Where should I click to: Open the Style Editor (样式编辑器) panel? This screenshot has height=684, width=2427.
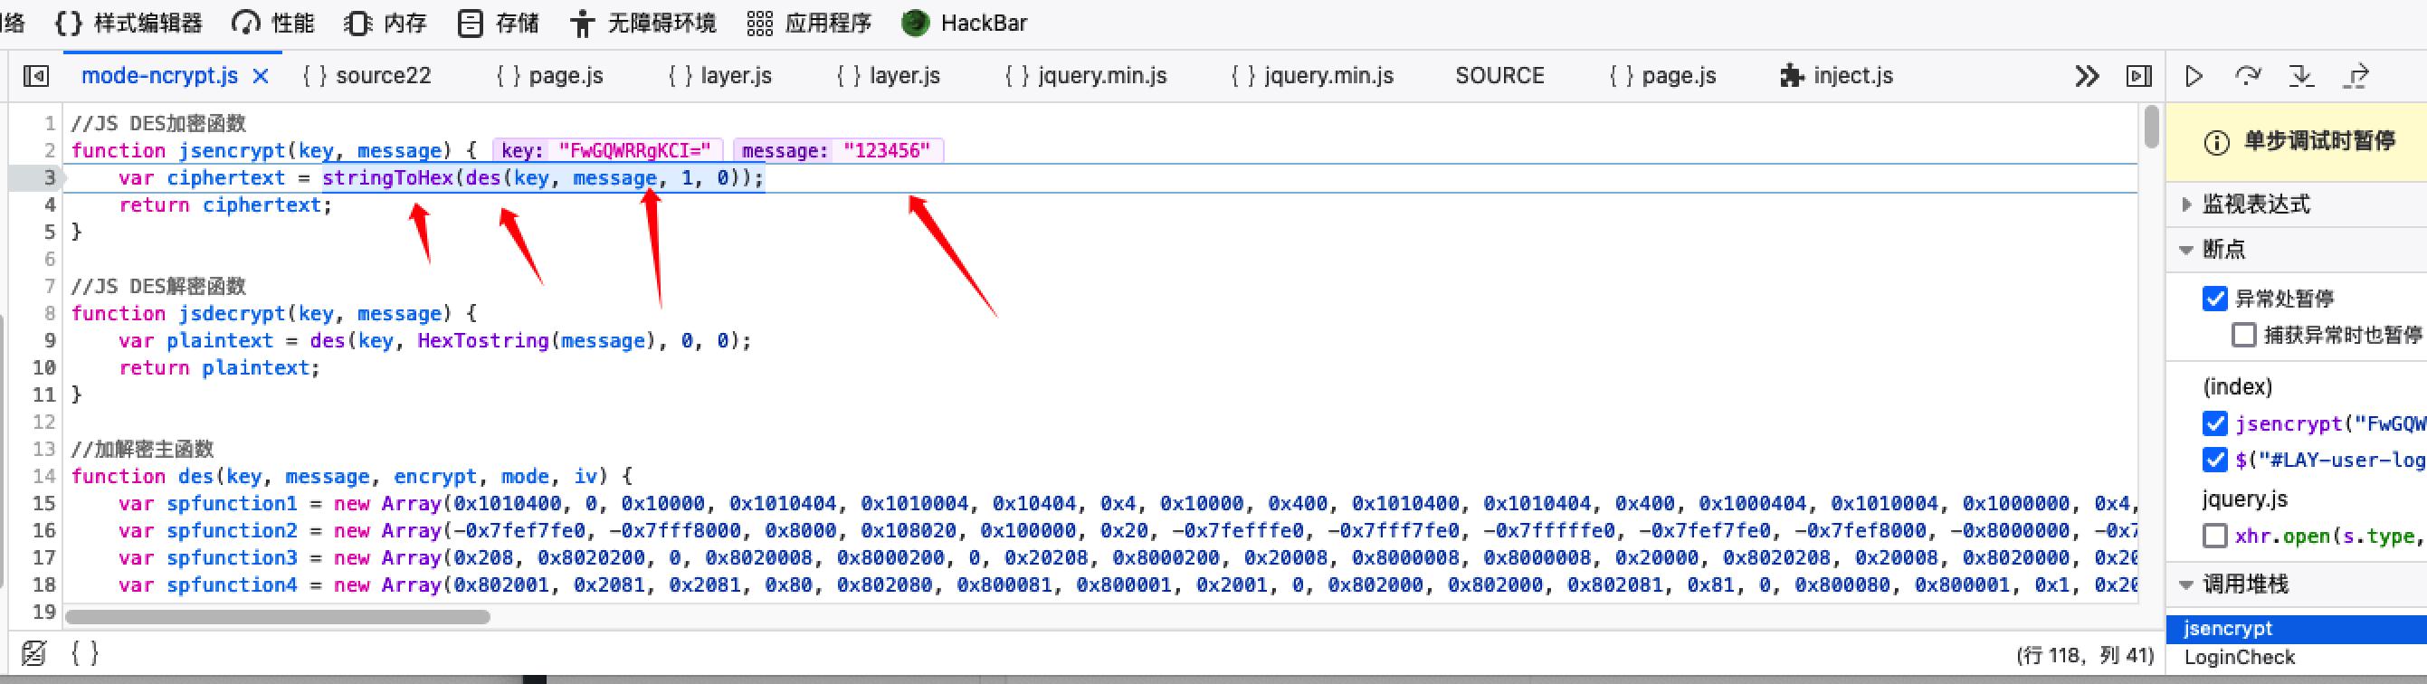click(x=129, y=23)
